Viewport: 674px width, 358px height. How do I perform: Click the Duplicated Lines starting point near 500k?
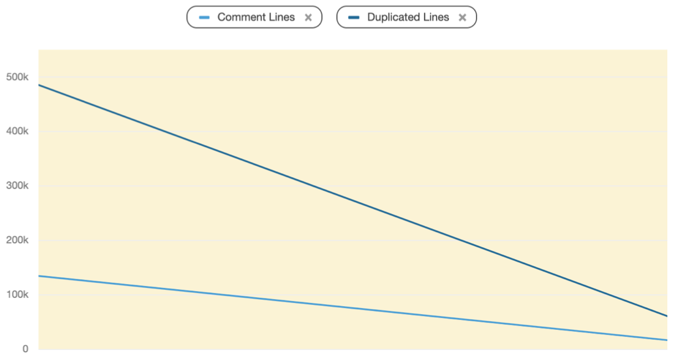tap(39, 85)
